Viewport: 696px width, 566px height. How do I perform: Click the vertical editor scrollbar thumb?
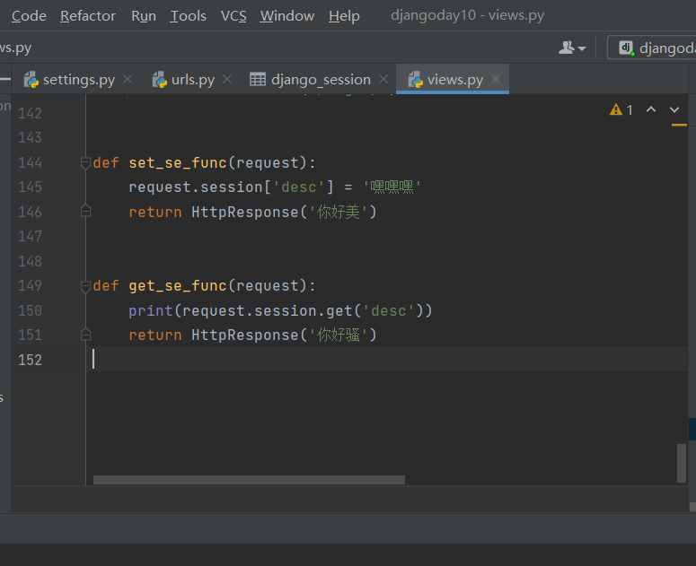[682, 463]
